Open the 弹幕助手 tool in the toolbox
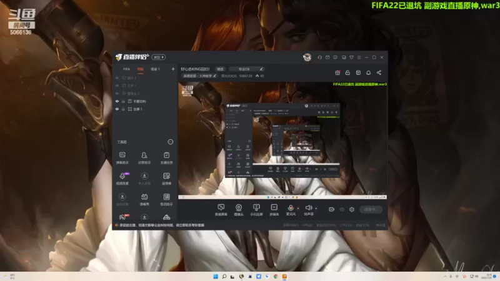 (x=122, y=158)
